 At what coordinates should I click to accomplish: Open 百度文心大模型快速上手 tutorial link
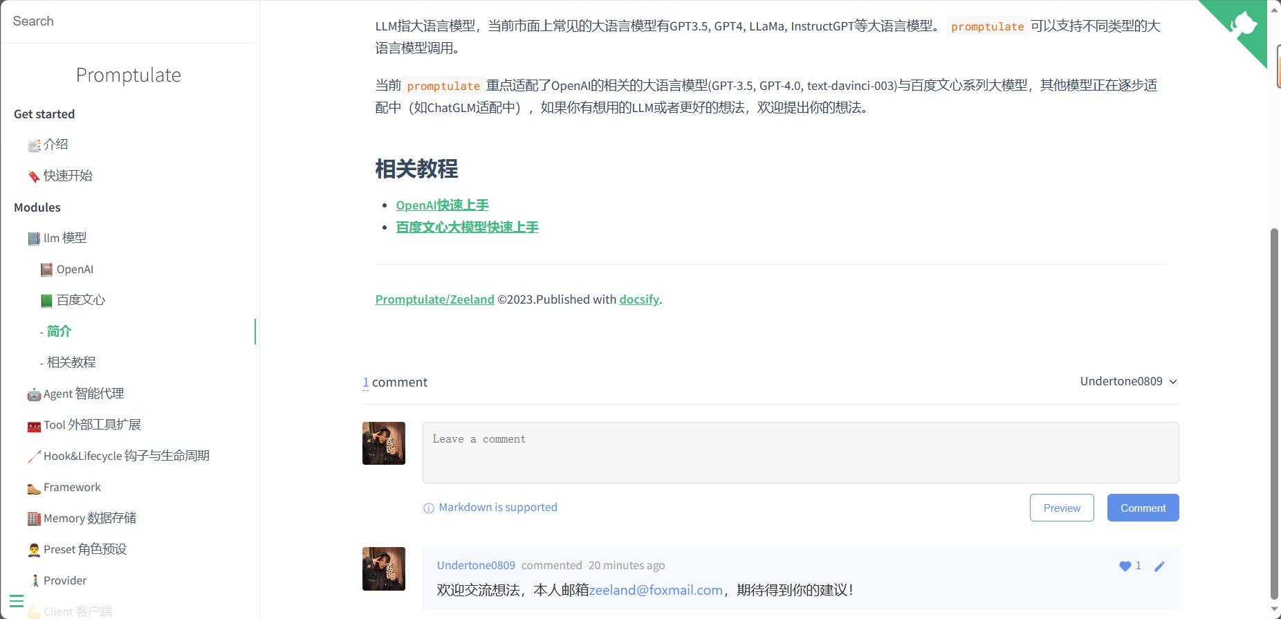[467, 228]
